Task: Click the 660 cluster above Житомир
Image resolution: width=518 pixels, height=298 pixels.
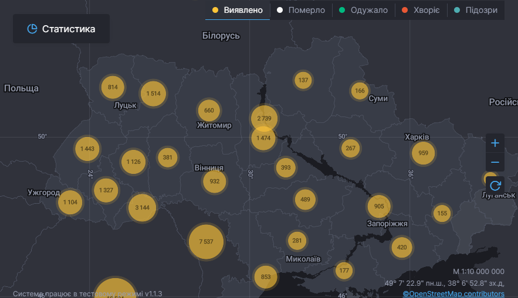Action: pos(209,111)
